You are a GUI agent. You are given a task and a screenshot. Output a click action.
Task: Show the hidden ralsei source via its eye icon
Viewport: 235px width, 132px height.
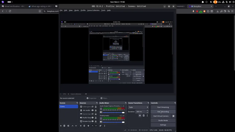point(92,106)
